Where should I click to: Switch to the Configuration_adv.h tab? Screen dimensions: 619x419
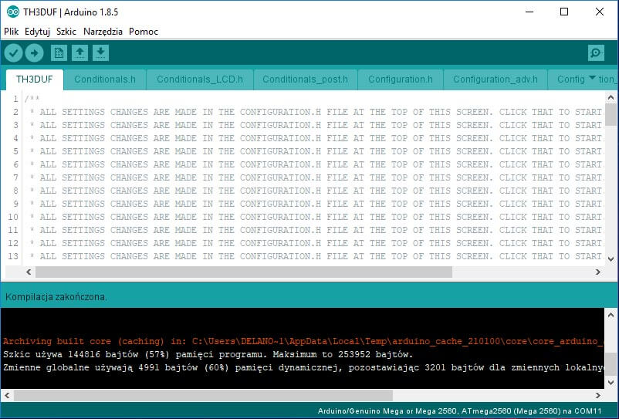pyautogui.click(x=495, y=79)
